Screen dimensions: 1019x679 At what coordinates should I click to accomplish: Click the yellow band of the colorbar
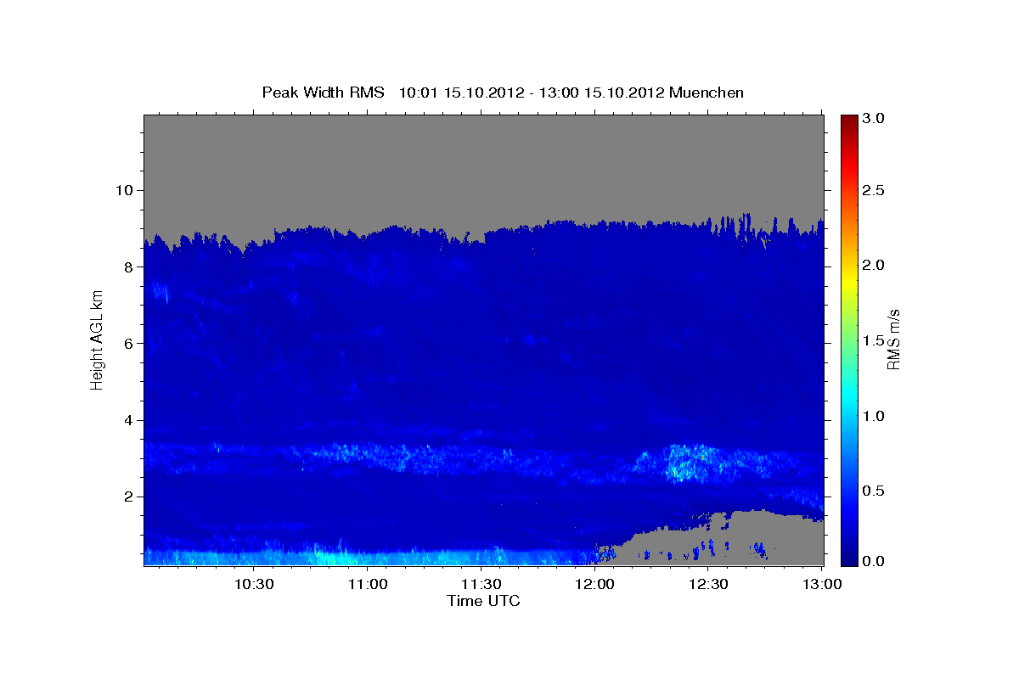point(848,280)
